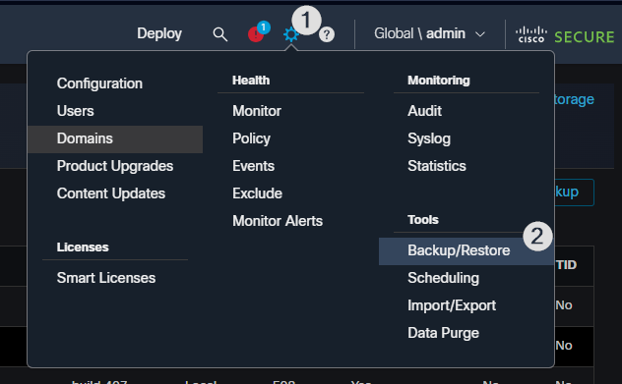
Task: Open Monitor Alerts
Action: 278,221
